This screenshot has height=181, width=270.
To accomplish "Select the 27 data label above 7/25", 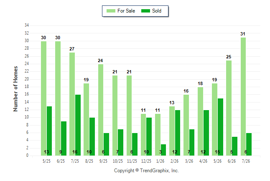I will [72, 49].
